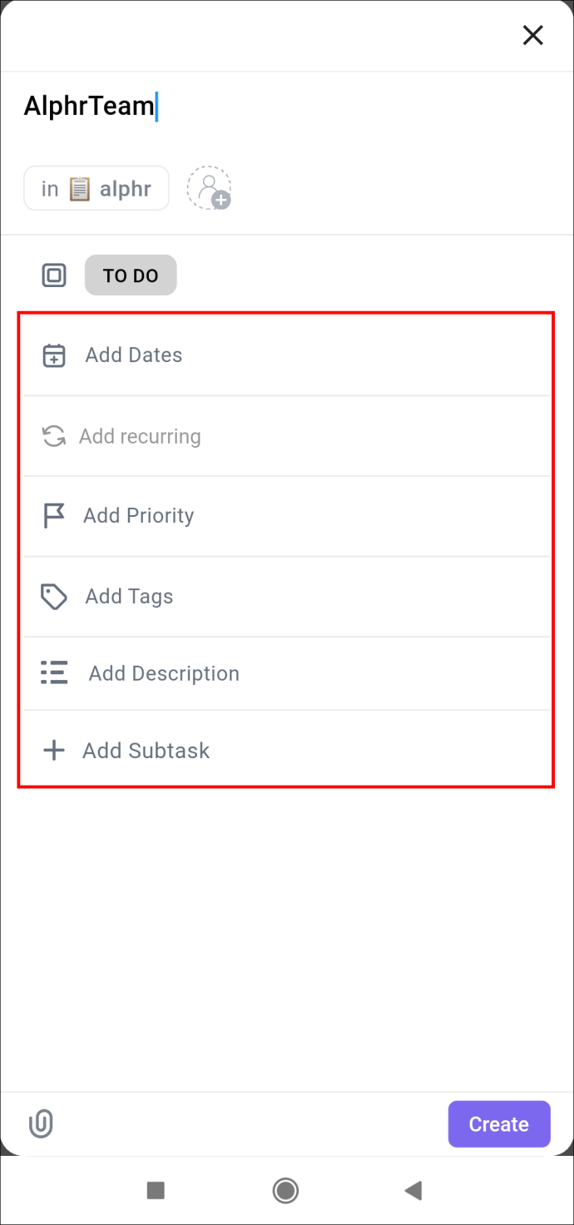Screen dimensions: 574x1225
Task: Select the Add Dates row
Action: (287, 355)
